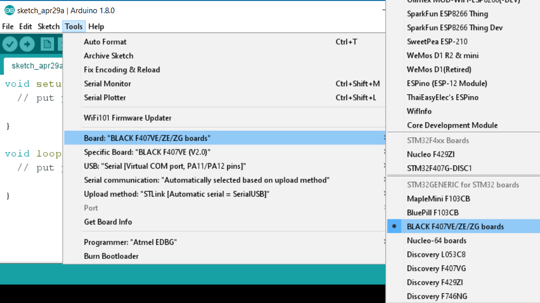Click the closing brace after loop function
This screenshot has width=540, height=303.
click(8, 196)
